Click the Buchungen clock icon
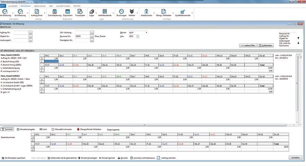This screenshot has width=306, height=166. [x=121, y=12]
